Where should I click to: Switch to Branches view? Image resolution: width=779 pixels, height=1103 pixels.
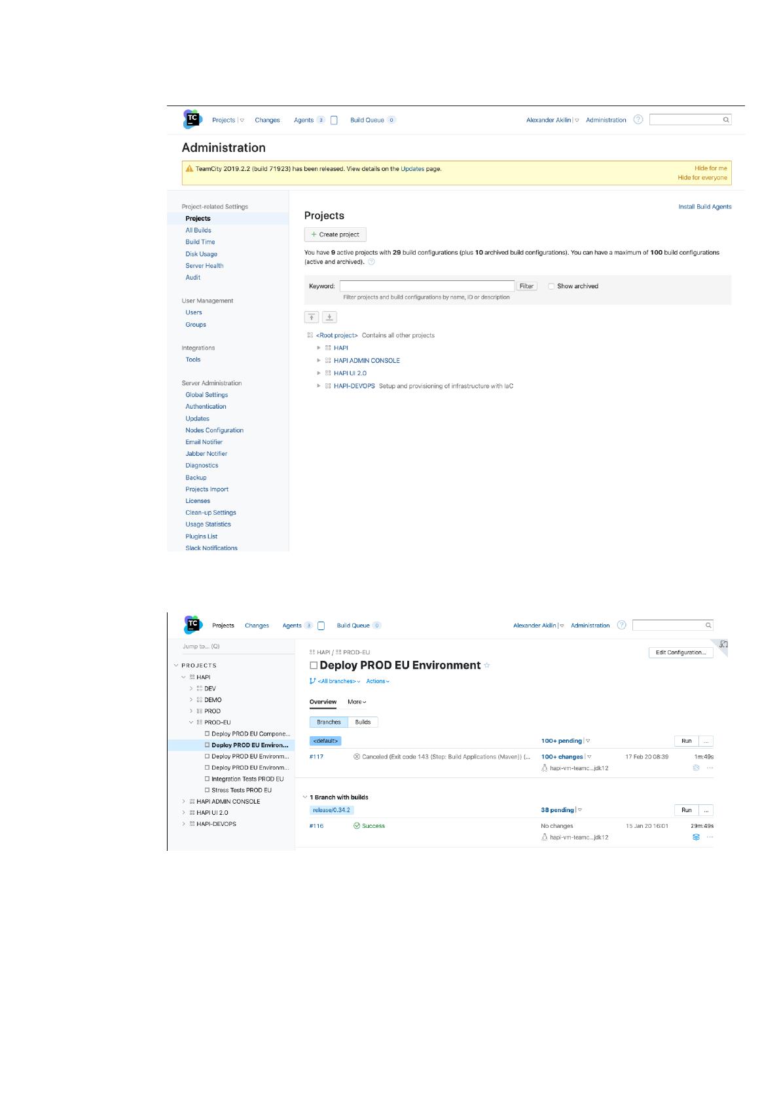click(329, 722)
